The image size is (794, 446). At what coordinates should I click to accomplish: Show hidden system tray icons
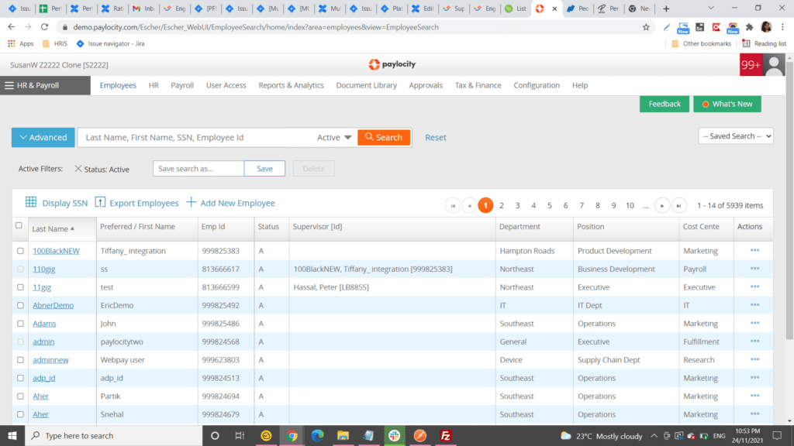coord(654,436)
